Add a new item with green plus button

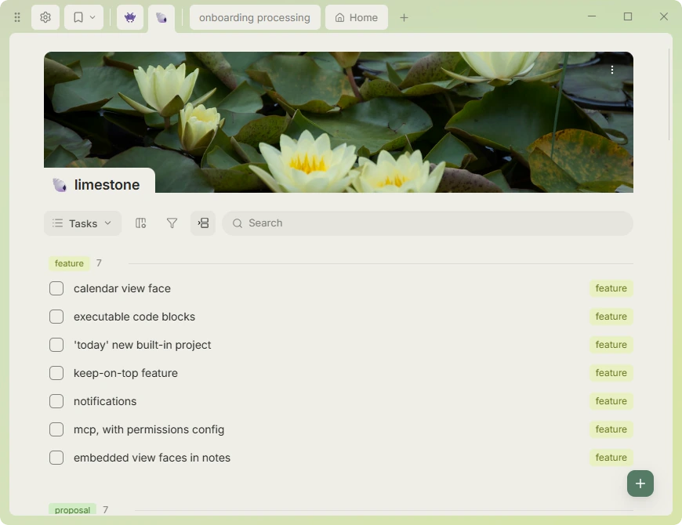click(640, 483)
